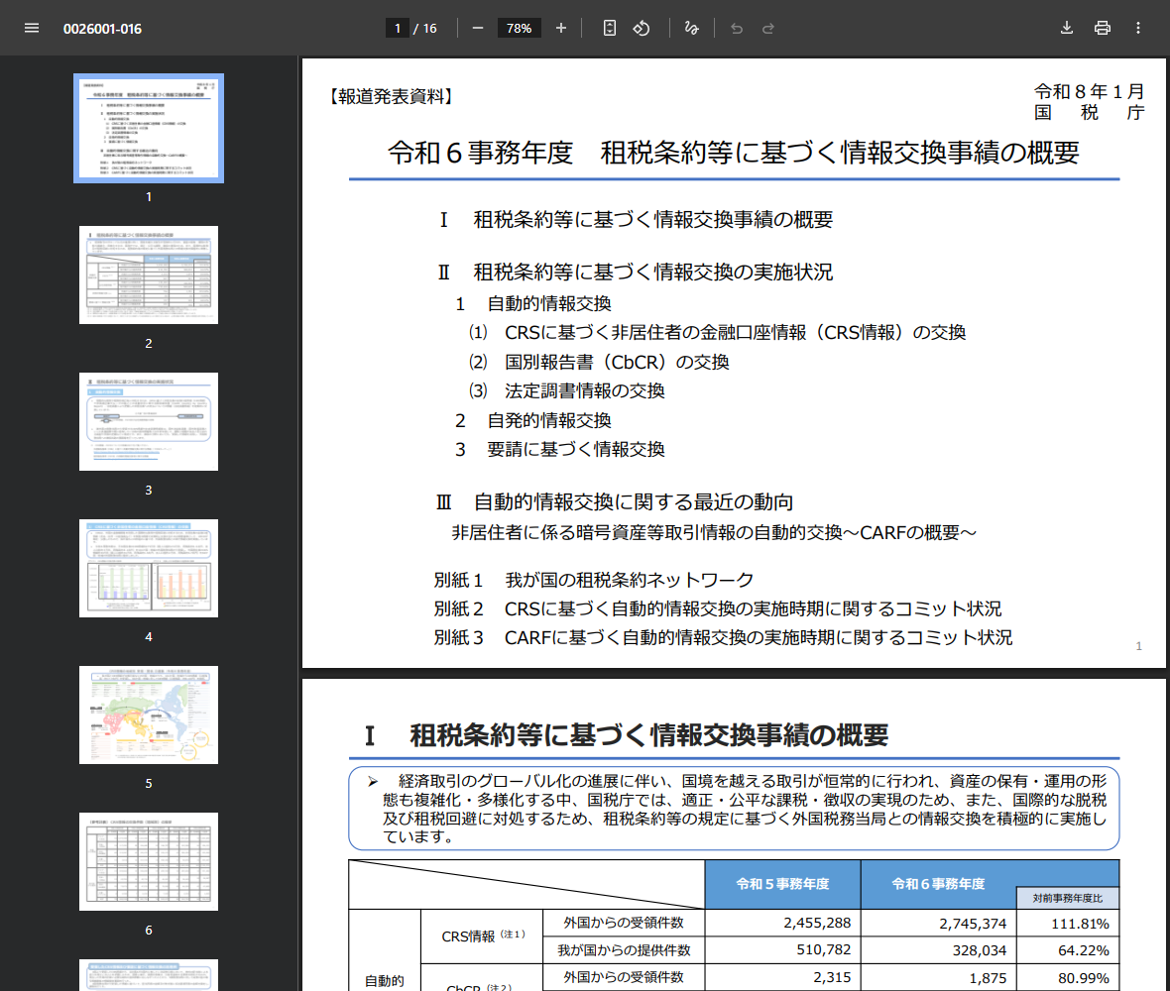Click 別紙２ CRS commitment status line

click(x=718, y=609)
